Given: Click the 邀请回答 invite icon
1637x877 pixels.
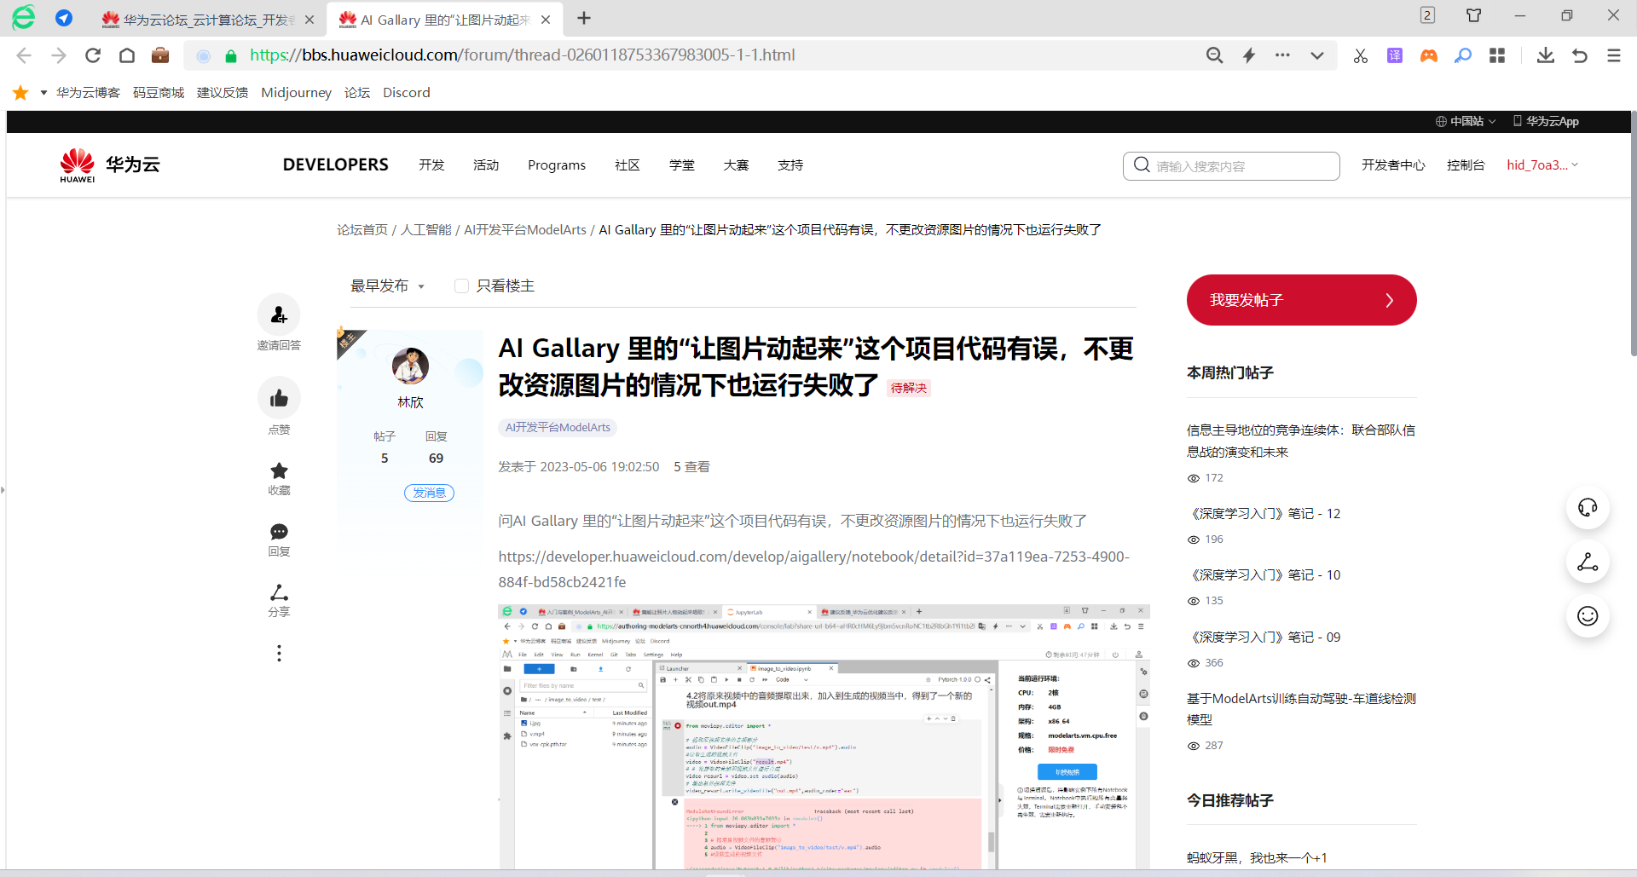Looking at the screenshot, I should pyautogui.click(x=279, y=315).
